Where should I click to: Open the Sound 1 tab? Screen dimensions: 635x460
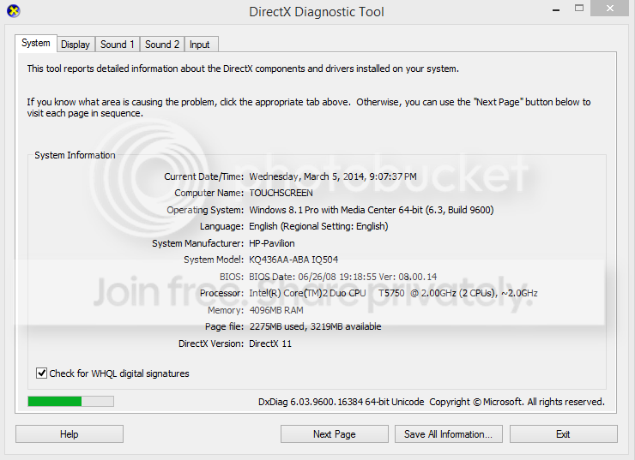117,45
